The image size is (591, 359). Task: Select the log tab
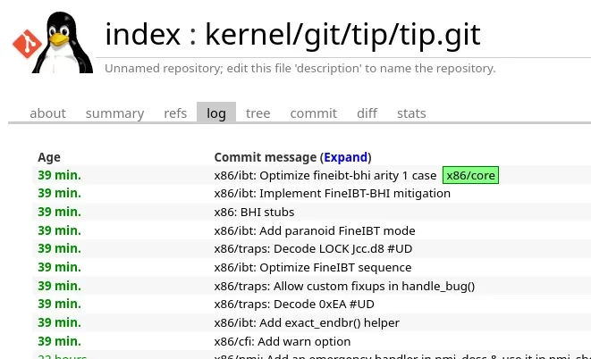pyautogui.click(x=215, y=113)
